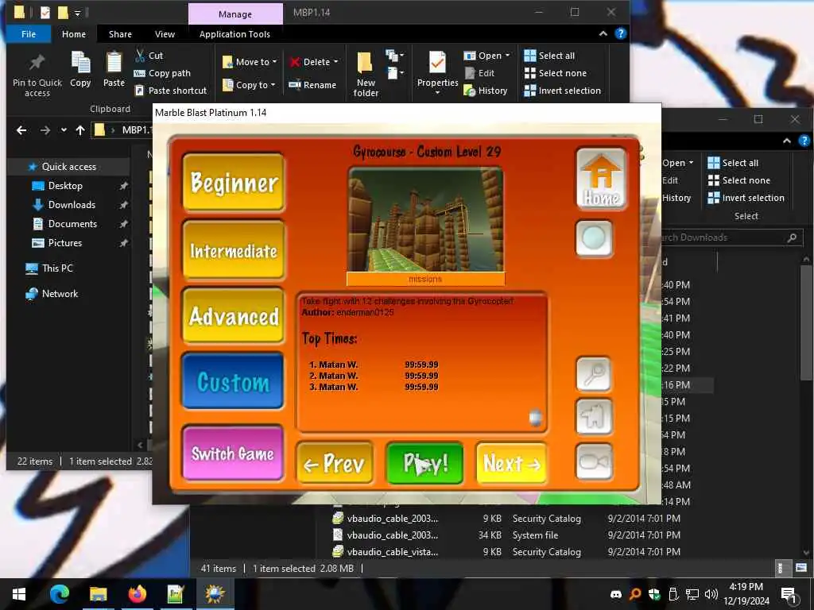This screenshot has width=814, height=610.
Task: Click the Edit ribbon button
Action: (479, 73)
